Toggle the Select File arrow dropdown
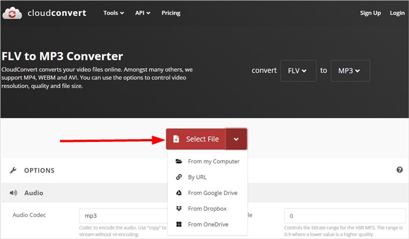 [236, 139]
